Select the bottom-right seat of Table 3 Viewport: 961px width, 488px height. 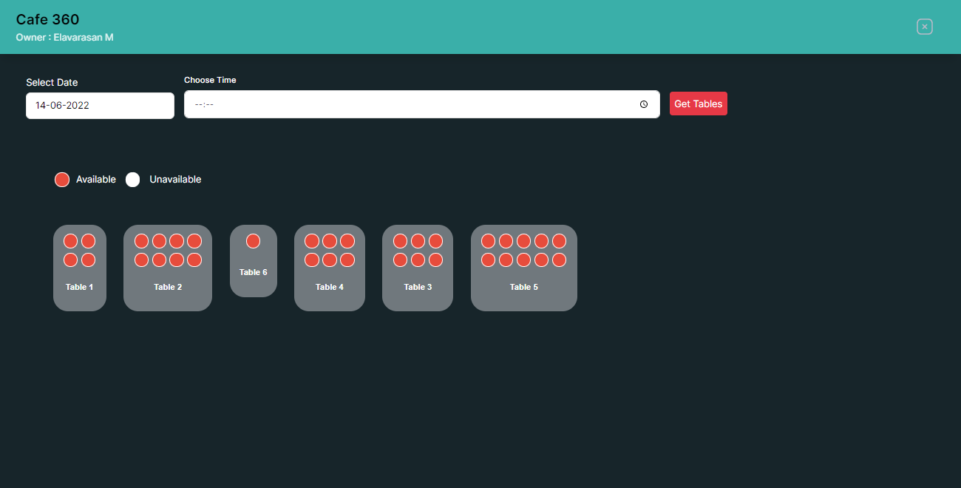coord(435,260)
